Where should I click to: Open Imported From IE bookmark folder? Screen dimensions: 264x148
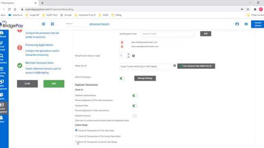85,15
